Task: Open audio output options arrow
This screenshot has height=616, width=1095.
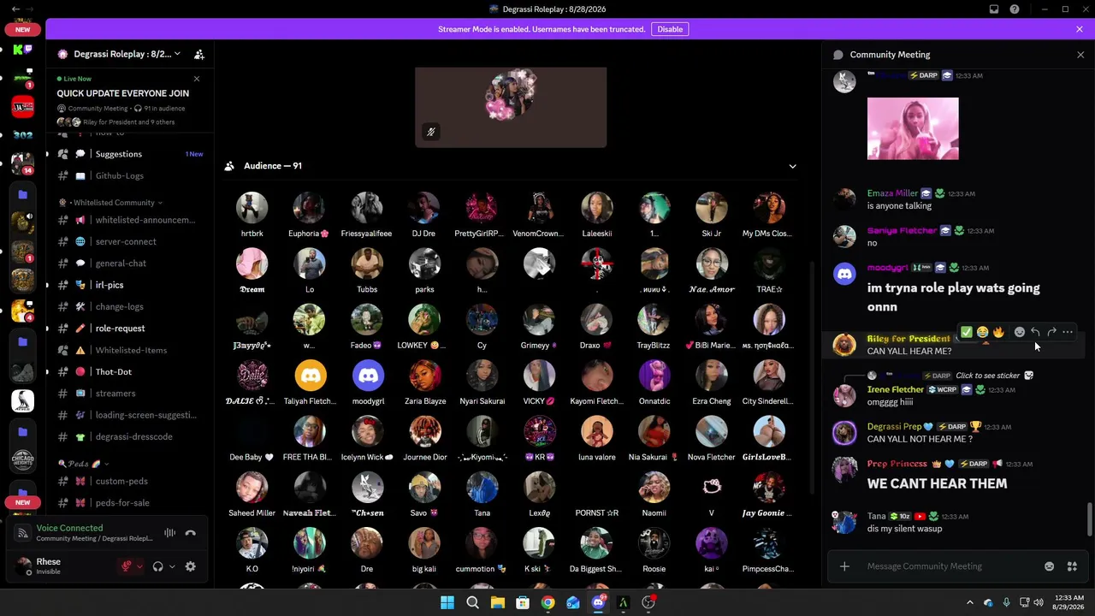Action: coord(172,566)
